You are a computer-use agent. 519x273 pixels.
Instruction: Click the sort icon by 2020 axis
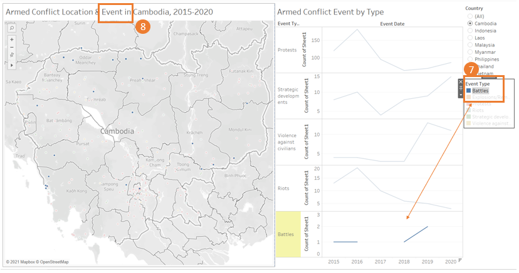click(461, 260)
